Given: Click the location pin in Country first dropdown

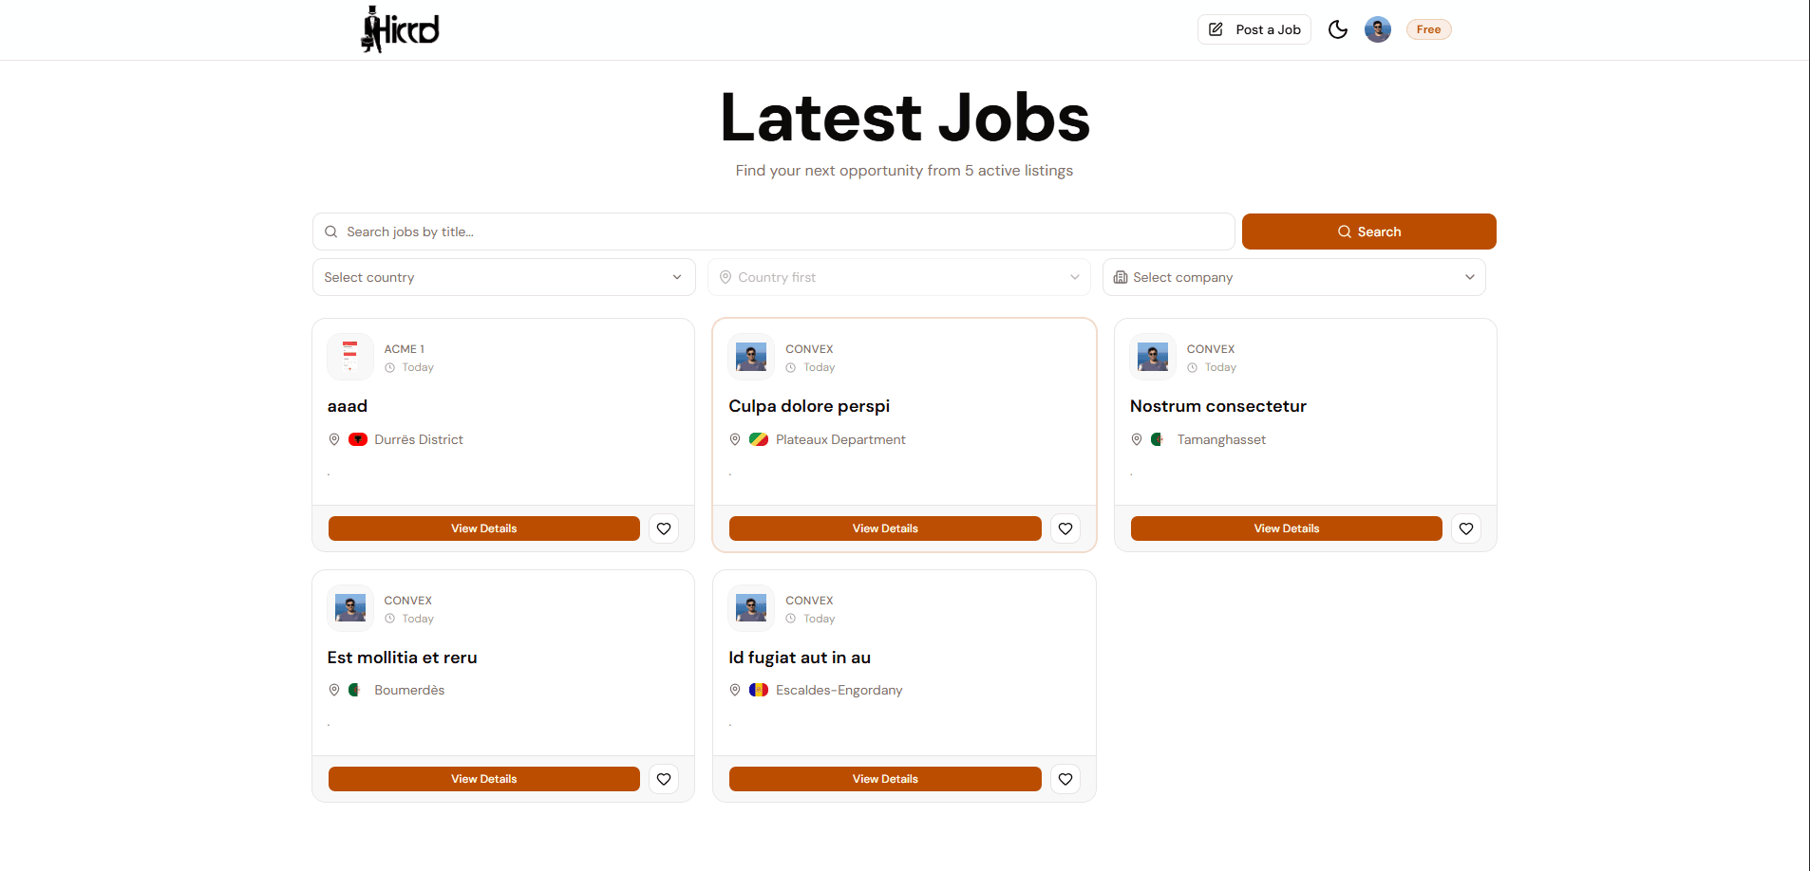Looking at the screenshot, I should pyautogui.click(x=726, y=277).
